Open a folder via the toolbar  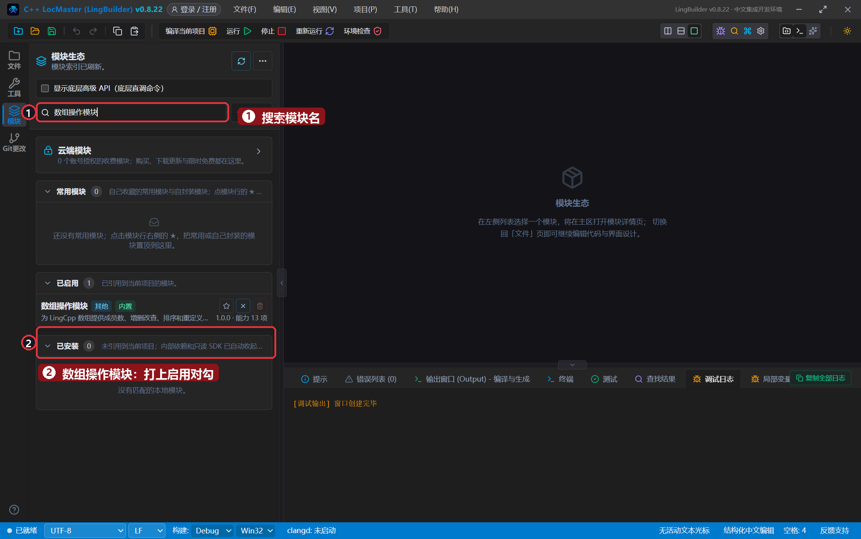click(35, 31)
